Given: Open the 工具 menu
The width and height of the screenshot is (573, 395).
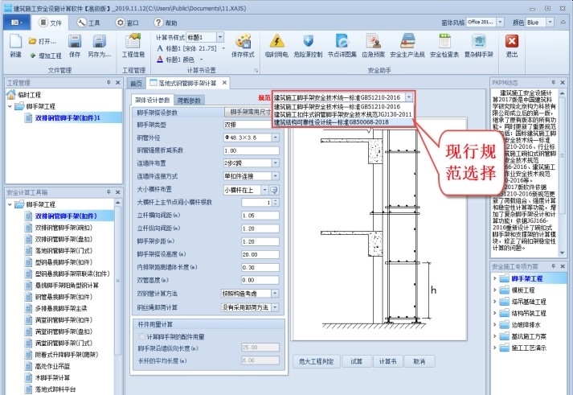Looking at the screenshot, I should click(90, 23).
